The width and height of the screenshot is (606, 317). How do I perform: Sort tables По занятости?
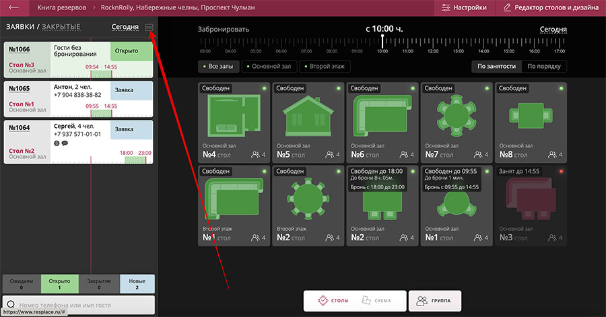tap(497, 67)
